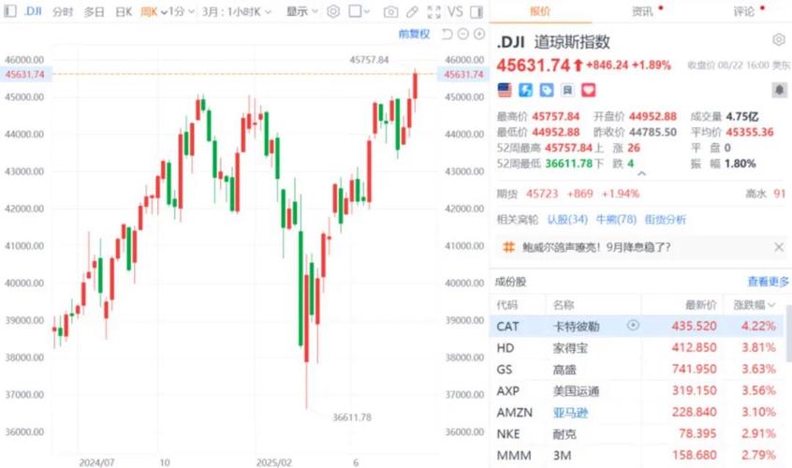Open chart settings gear icon
Screen dimensions: 792x468
334,12
